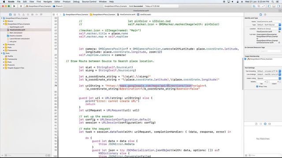
Task: Open the Debug menu
Action: tap(76, 2)
